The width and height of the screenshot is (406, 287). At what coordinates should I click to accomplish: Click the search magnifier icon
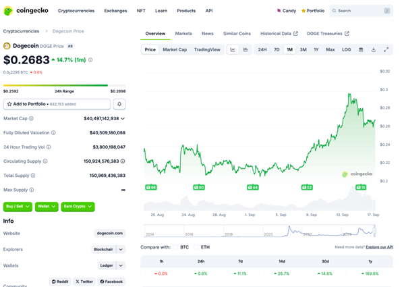click(334, 11)
